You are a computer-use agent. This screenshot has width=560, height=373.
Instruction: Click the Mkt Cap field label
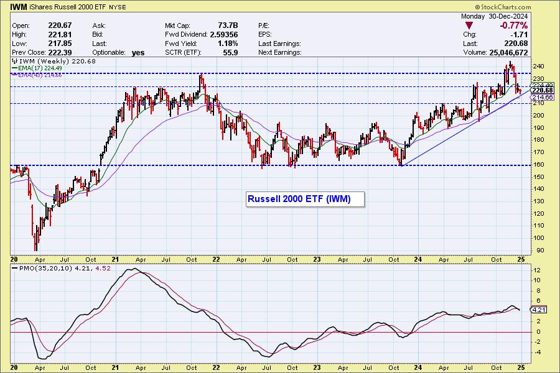[x=177, y=25]
